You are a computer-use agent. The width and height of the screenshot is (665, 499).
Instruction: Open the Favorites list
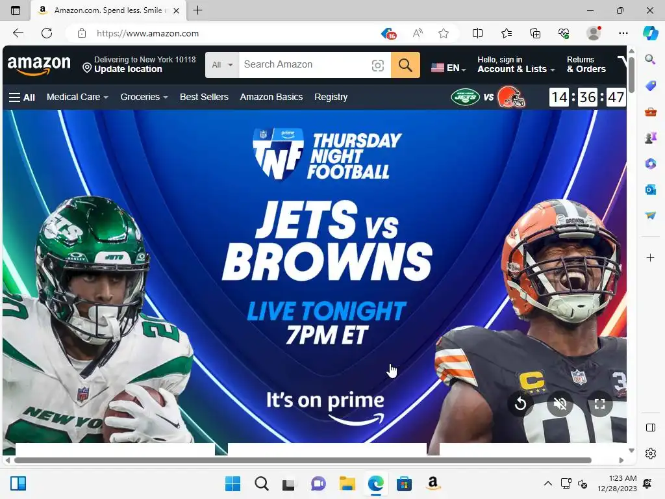[x=507, y=33]
